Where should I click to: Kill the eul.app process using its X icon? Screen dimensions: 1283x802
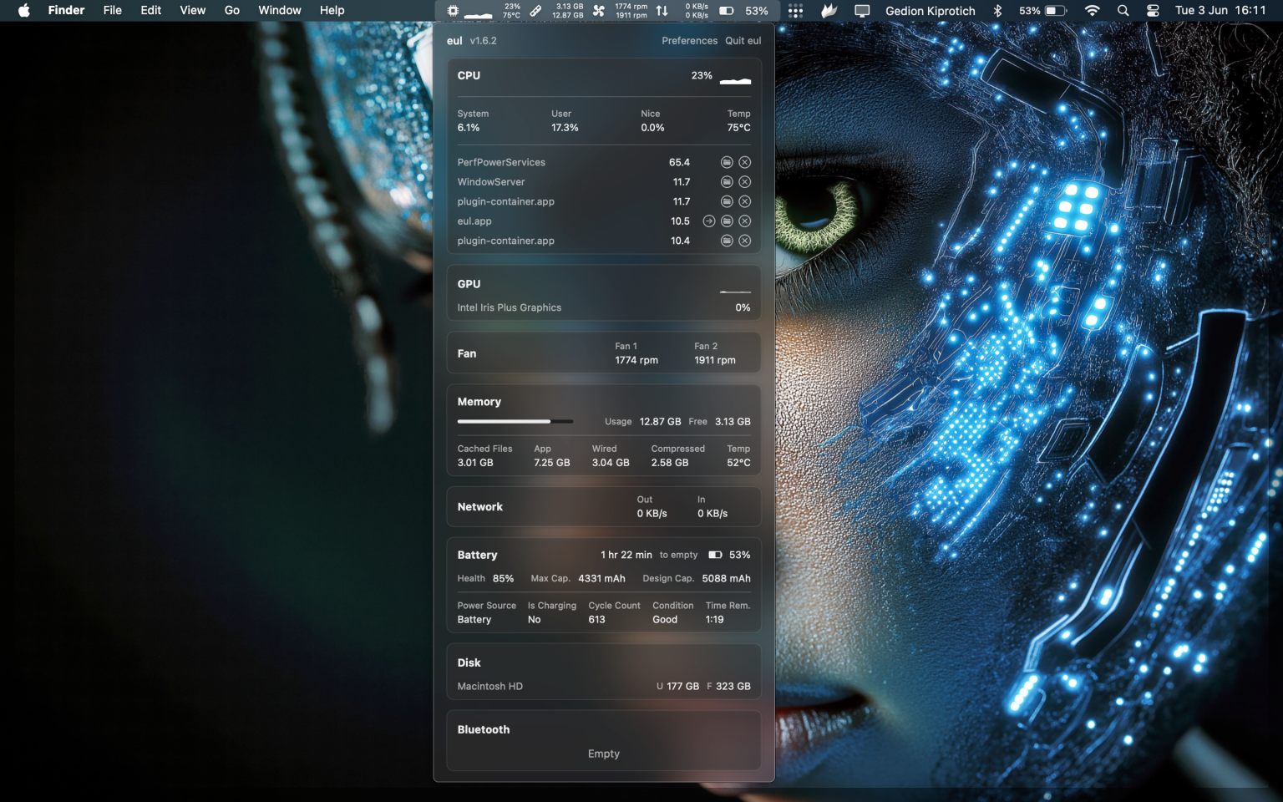744,221
